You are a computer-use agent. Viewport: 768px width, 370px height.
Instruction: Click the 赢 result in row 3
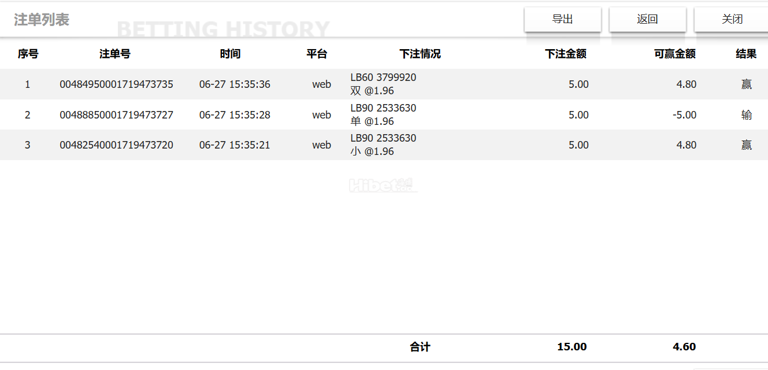747,145
